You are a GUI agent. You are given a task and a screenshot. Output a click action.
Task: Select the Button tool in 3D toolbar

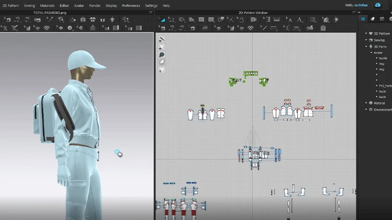click(70, 28)
